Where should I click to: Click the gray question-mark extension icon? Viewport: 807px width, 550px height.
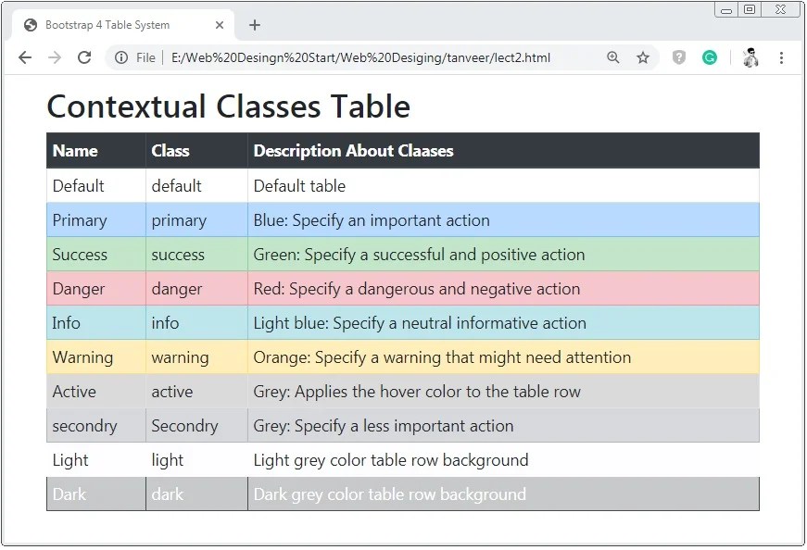point(679,57)
